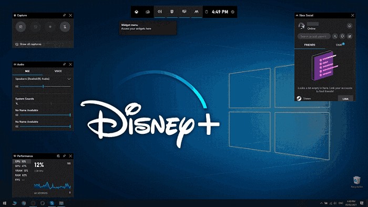Click the Xbox Social profile avatar
The image size is (368, 207).
301,26
